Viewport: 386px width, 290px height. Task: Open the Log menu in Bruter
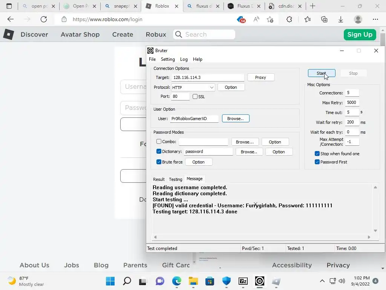pos(184,59)
